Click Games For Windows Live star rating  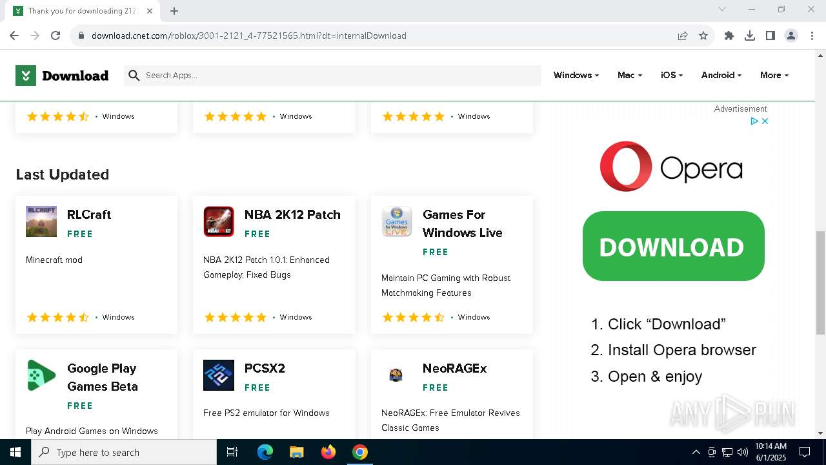tap(413, 317)
